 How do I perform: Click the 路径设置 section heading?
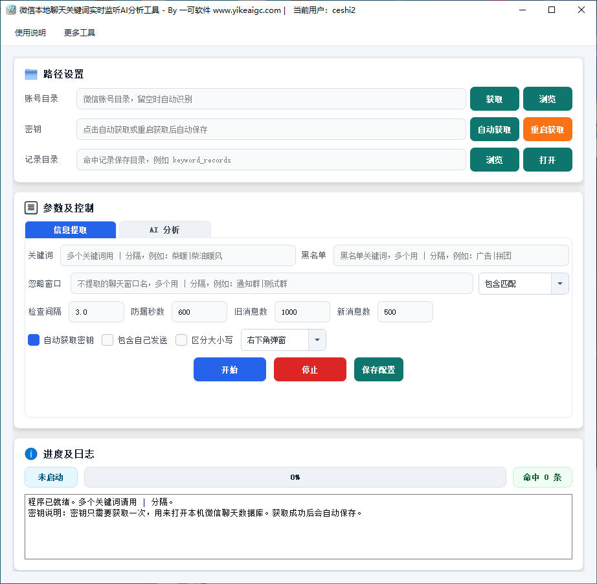coord(63,74)
